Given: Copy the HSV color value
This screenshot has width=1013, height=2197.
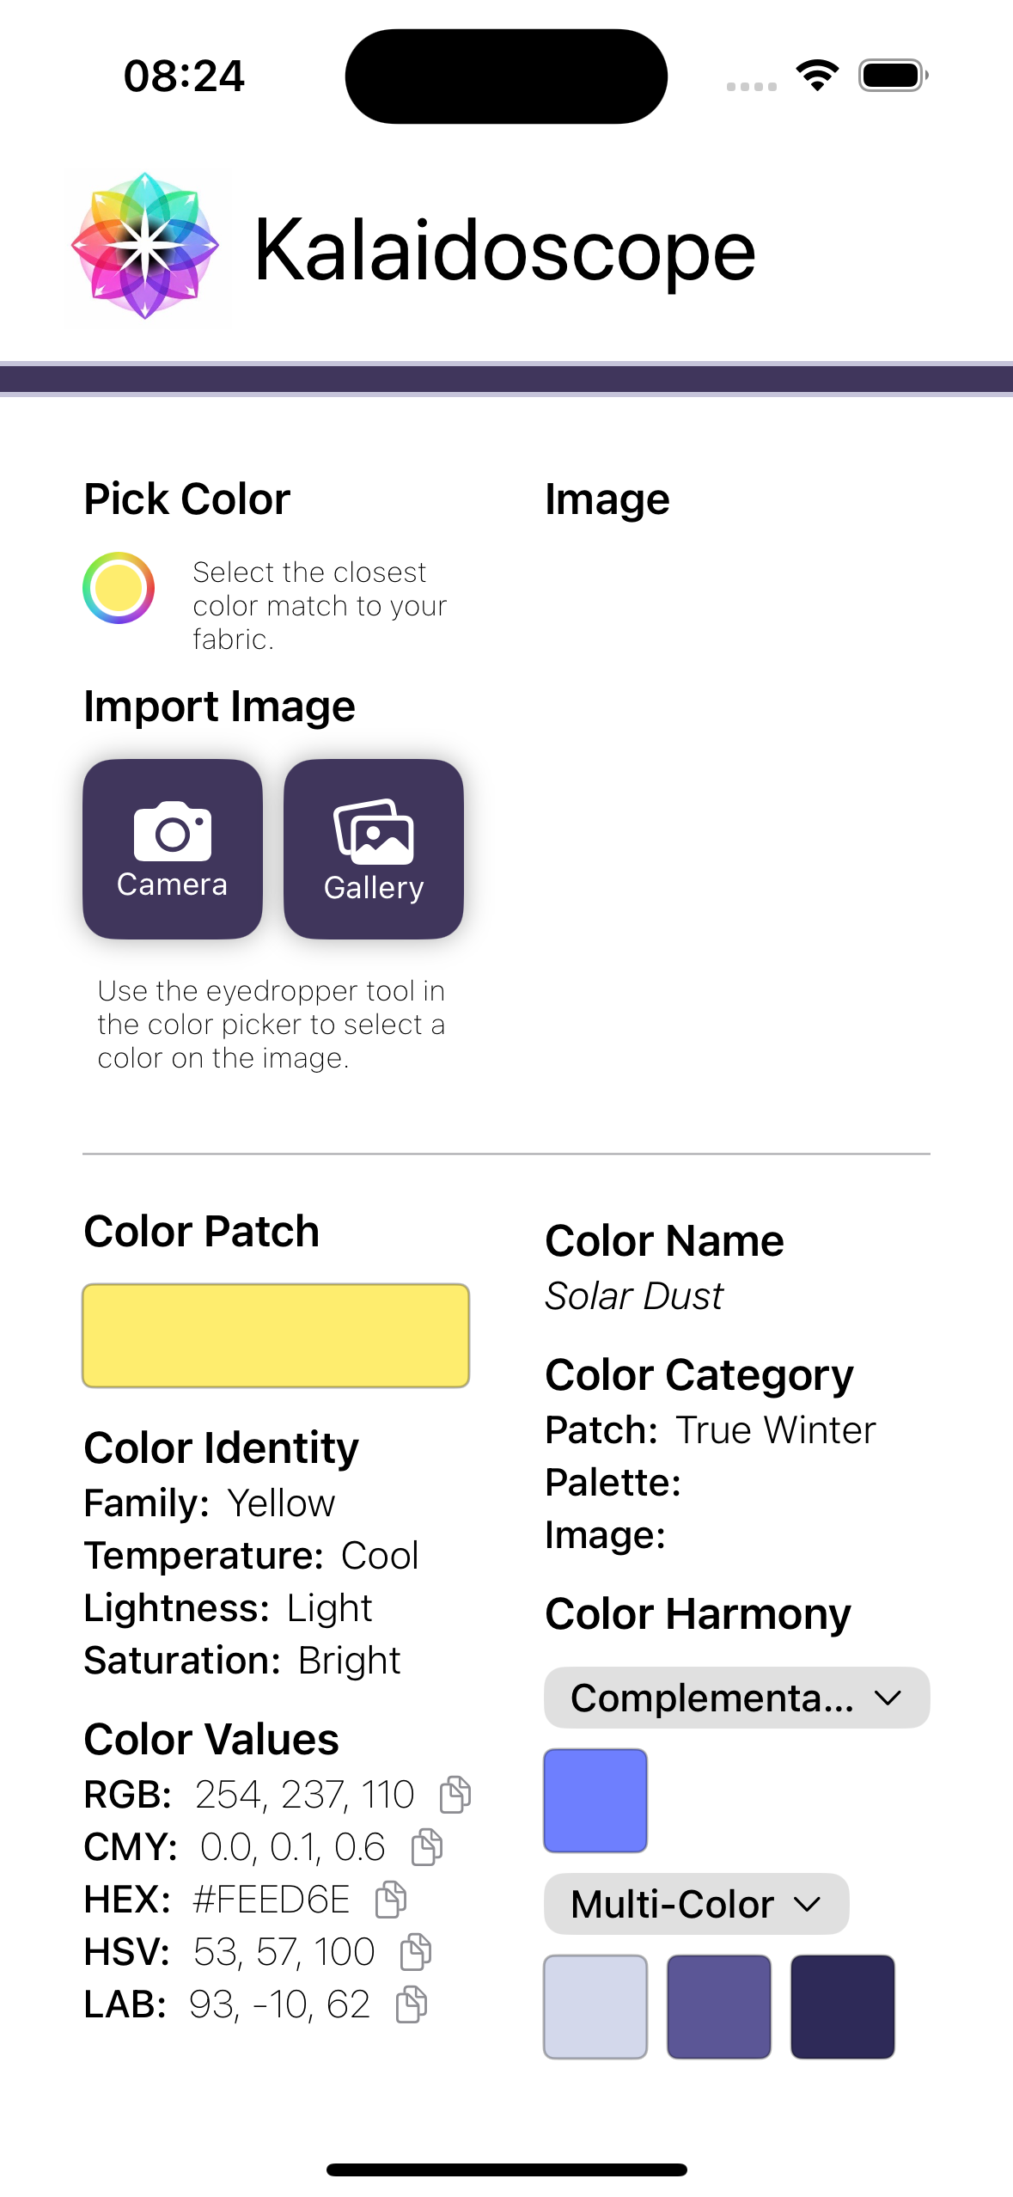Looking at the screenshot, I should click(x=416, y=1952).
